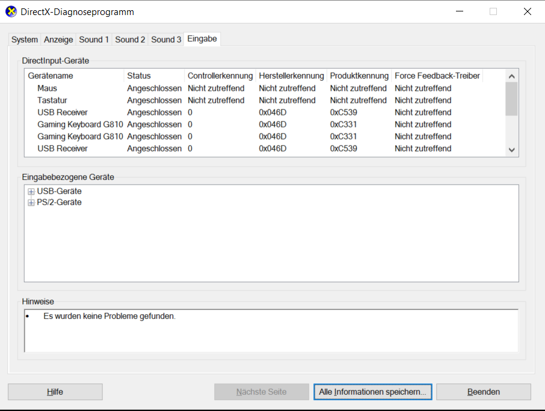Viewport: 545px width, 411px height.
Task: Click the Gerätename column header
Action: (x=75, y=76)
